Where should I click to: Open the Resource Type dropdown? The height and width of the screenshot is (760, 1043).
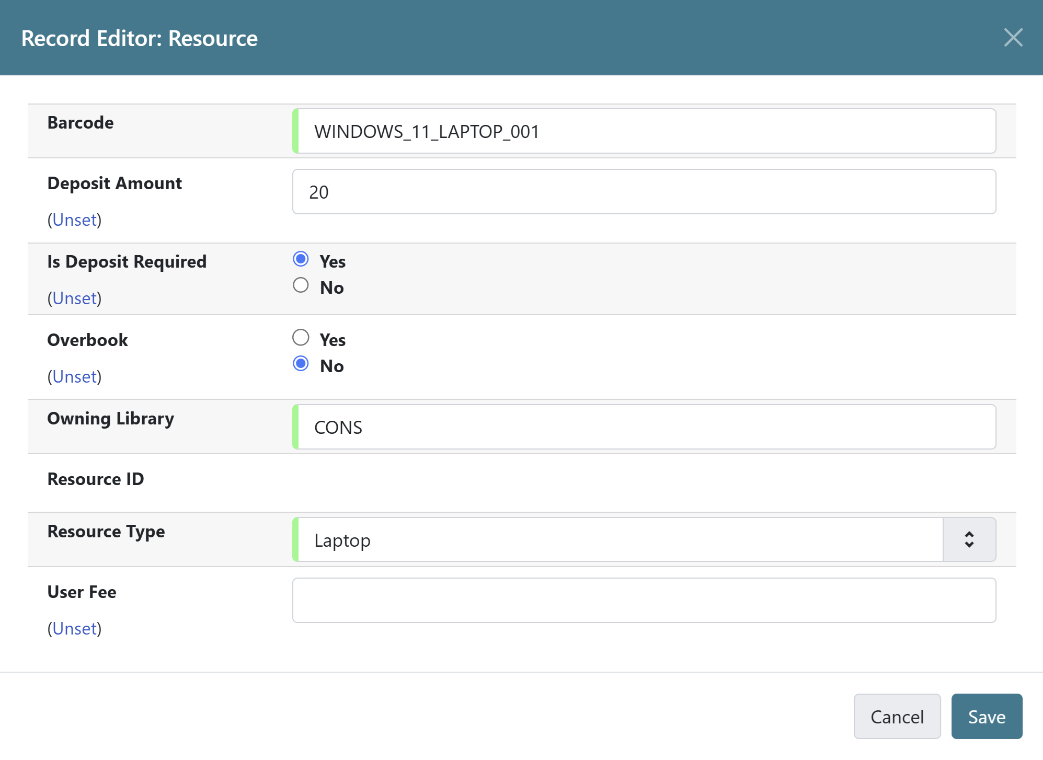[617, 540]
